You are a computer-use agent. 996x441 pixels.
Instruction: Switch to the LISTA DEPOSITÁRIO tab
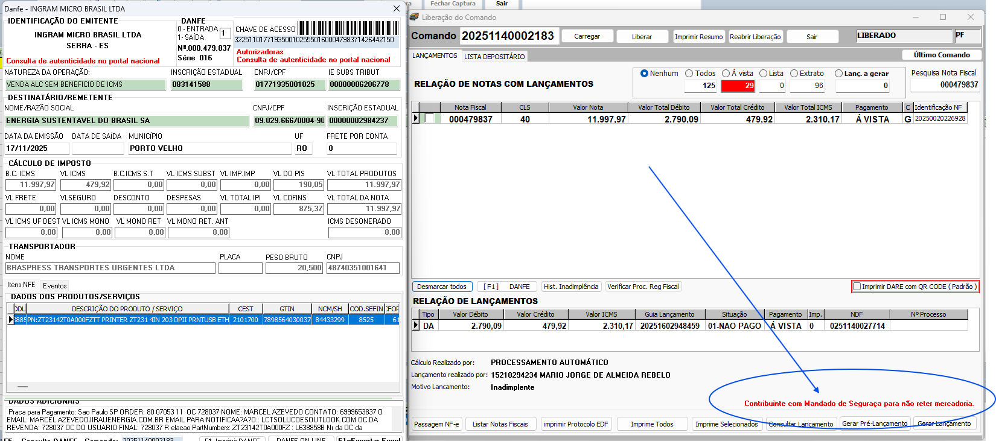point(494,57)
